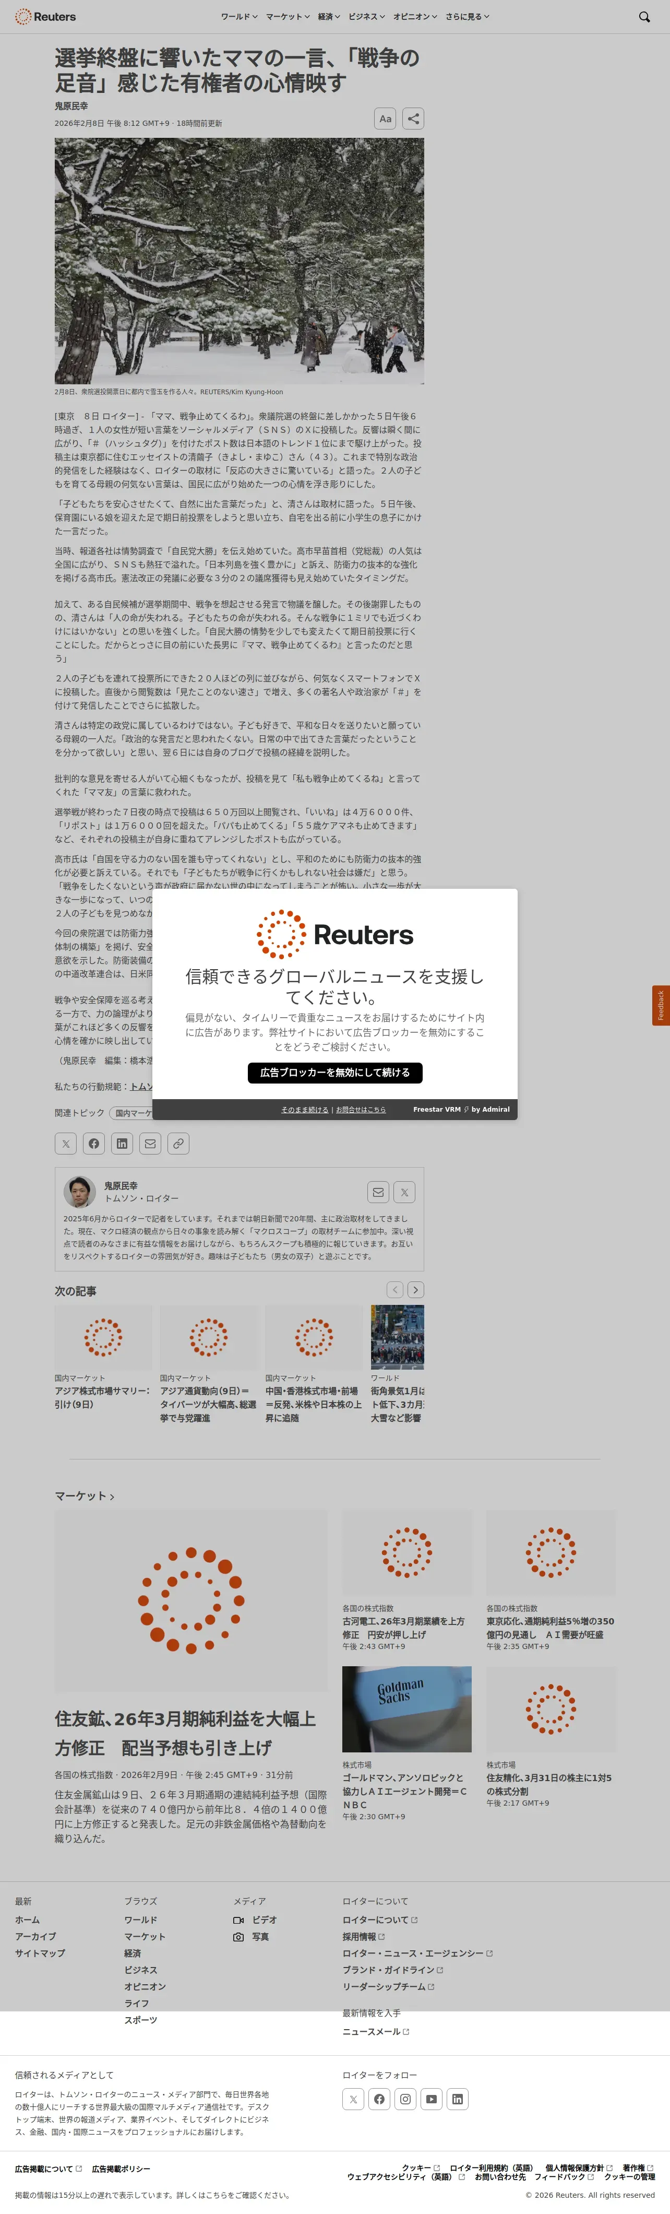
Task: Show previous items in 次の記事
Action: [395, 1289]
